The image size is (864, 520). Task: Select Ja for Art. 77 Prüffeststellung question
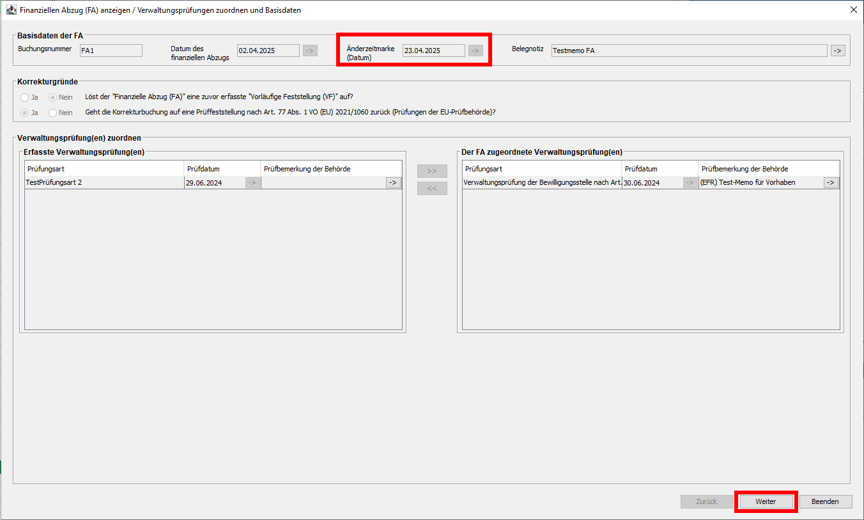point(25,113)
